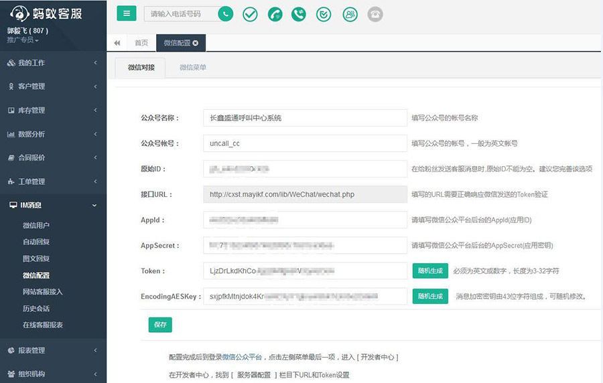Image resolution: width=603 pixels, height=383 pixels.
Task: Click the 组织机构 people icon in sidebar
Action: pos(11,374)
